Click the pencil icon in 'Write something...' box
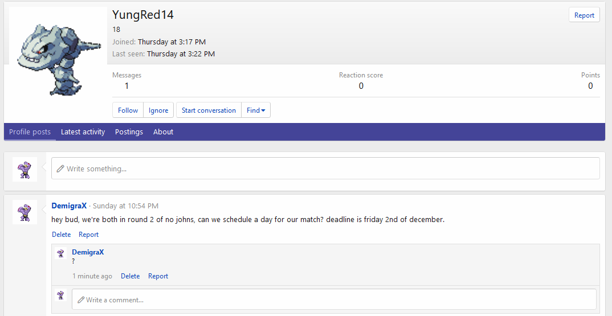612x316 pixels. (x=60, y=169)
